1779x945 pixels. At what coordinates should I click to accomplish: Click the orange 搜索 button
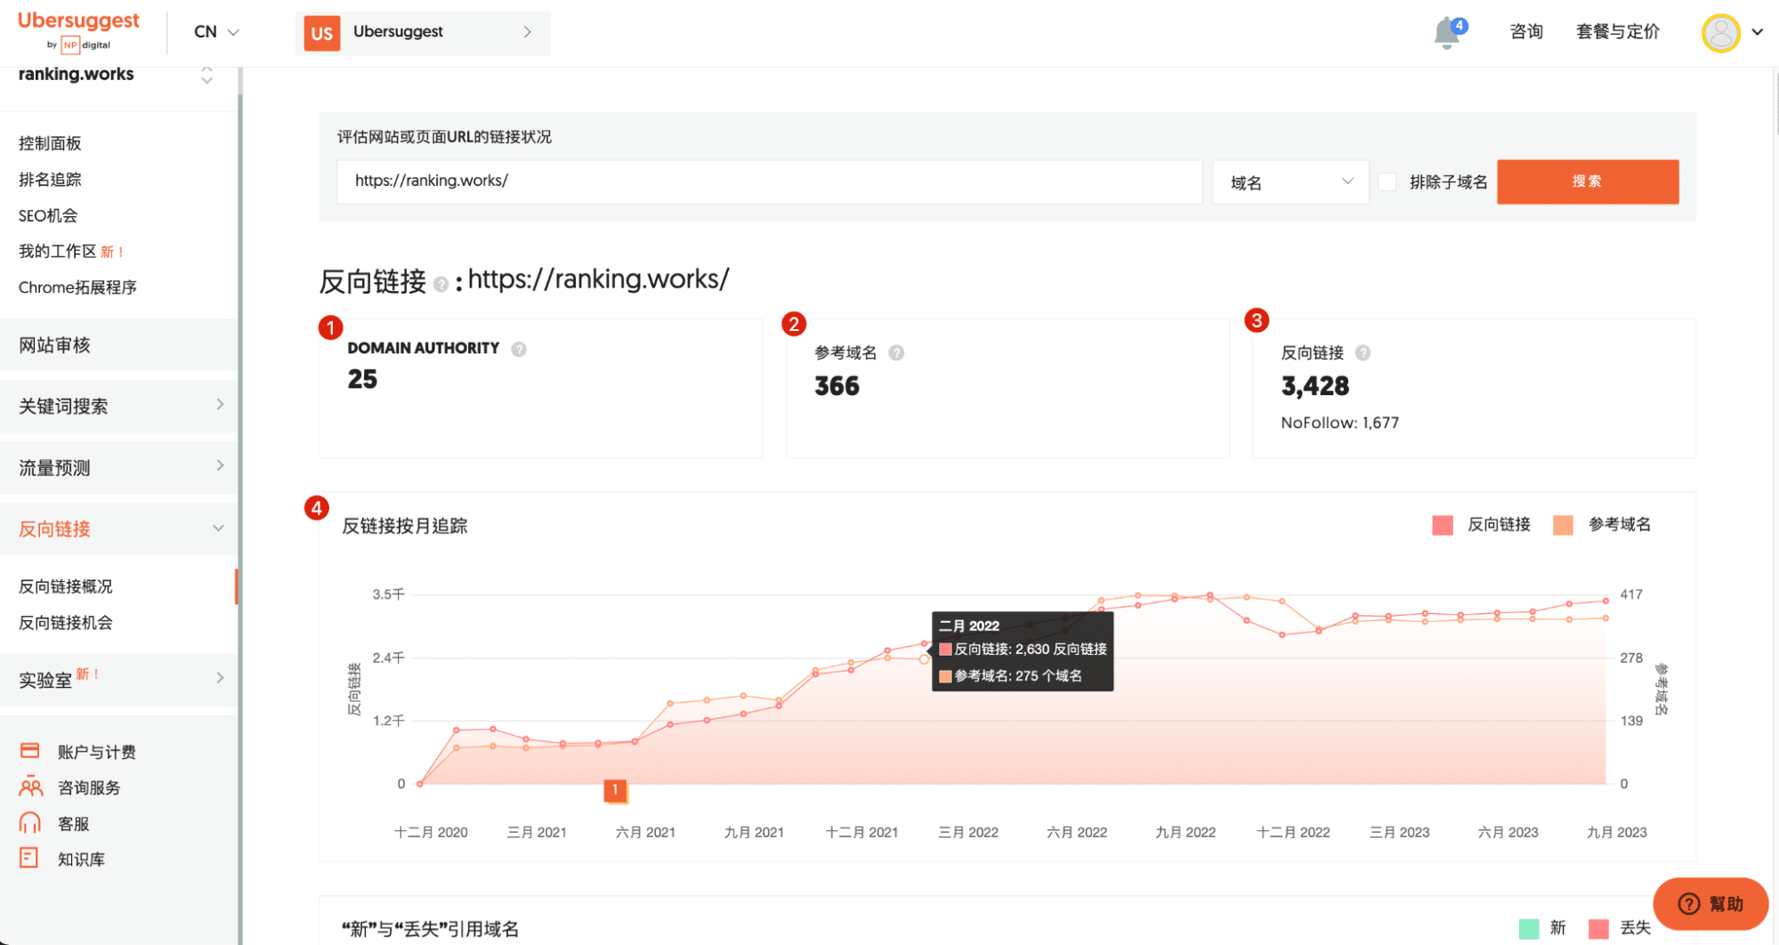click(1587, 182)
